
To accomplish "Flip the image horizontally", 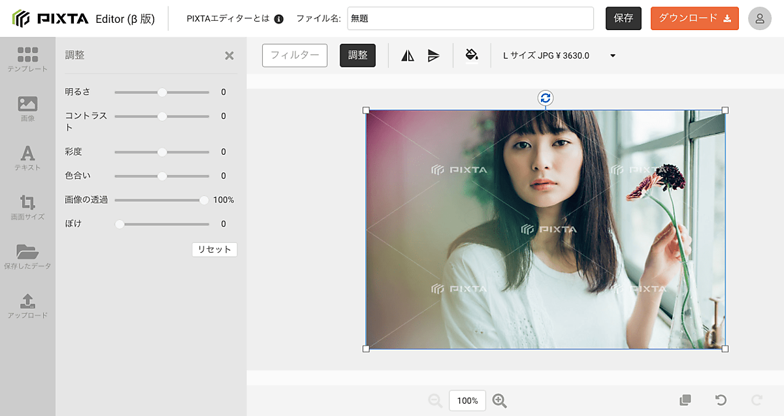I will (408, 56).
